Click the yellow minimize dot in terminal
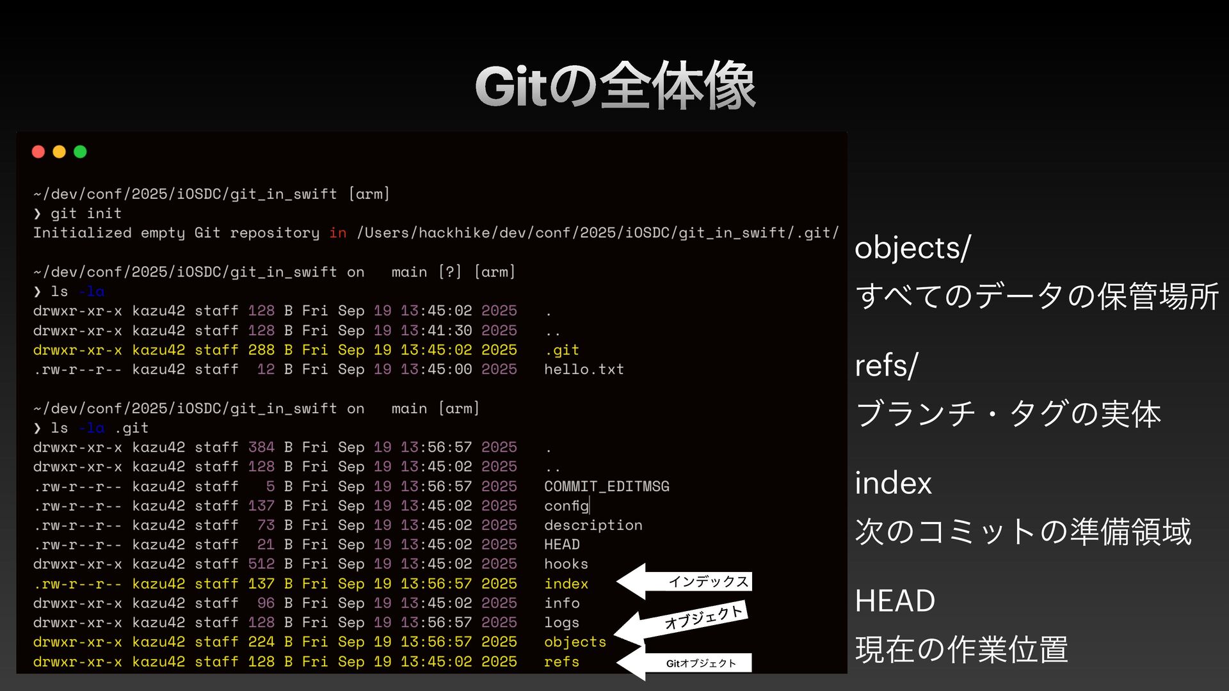 coord(59,152)
